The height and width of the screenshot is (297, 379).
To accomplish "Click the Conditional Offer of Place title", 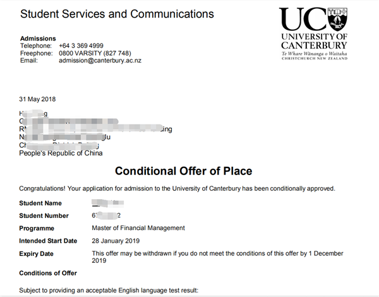I will point(183,171).
